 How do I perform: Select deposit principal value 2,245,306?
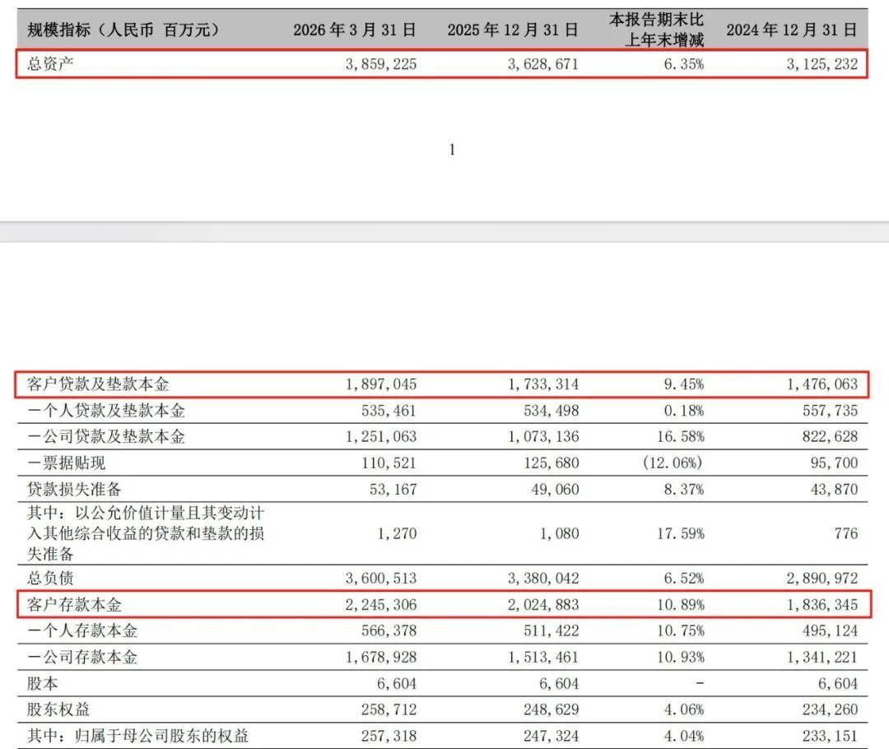pos(381,605)
